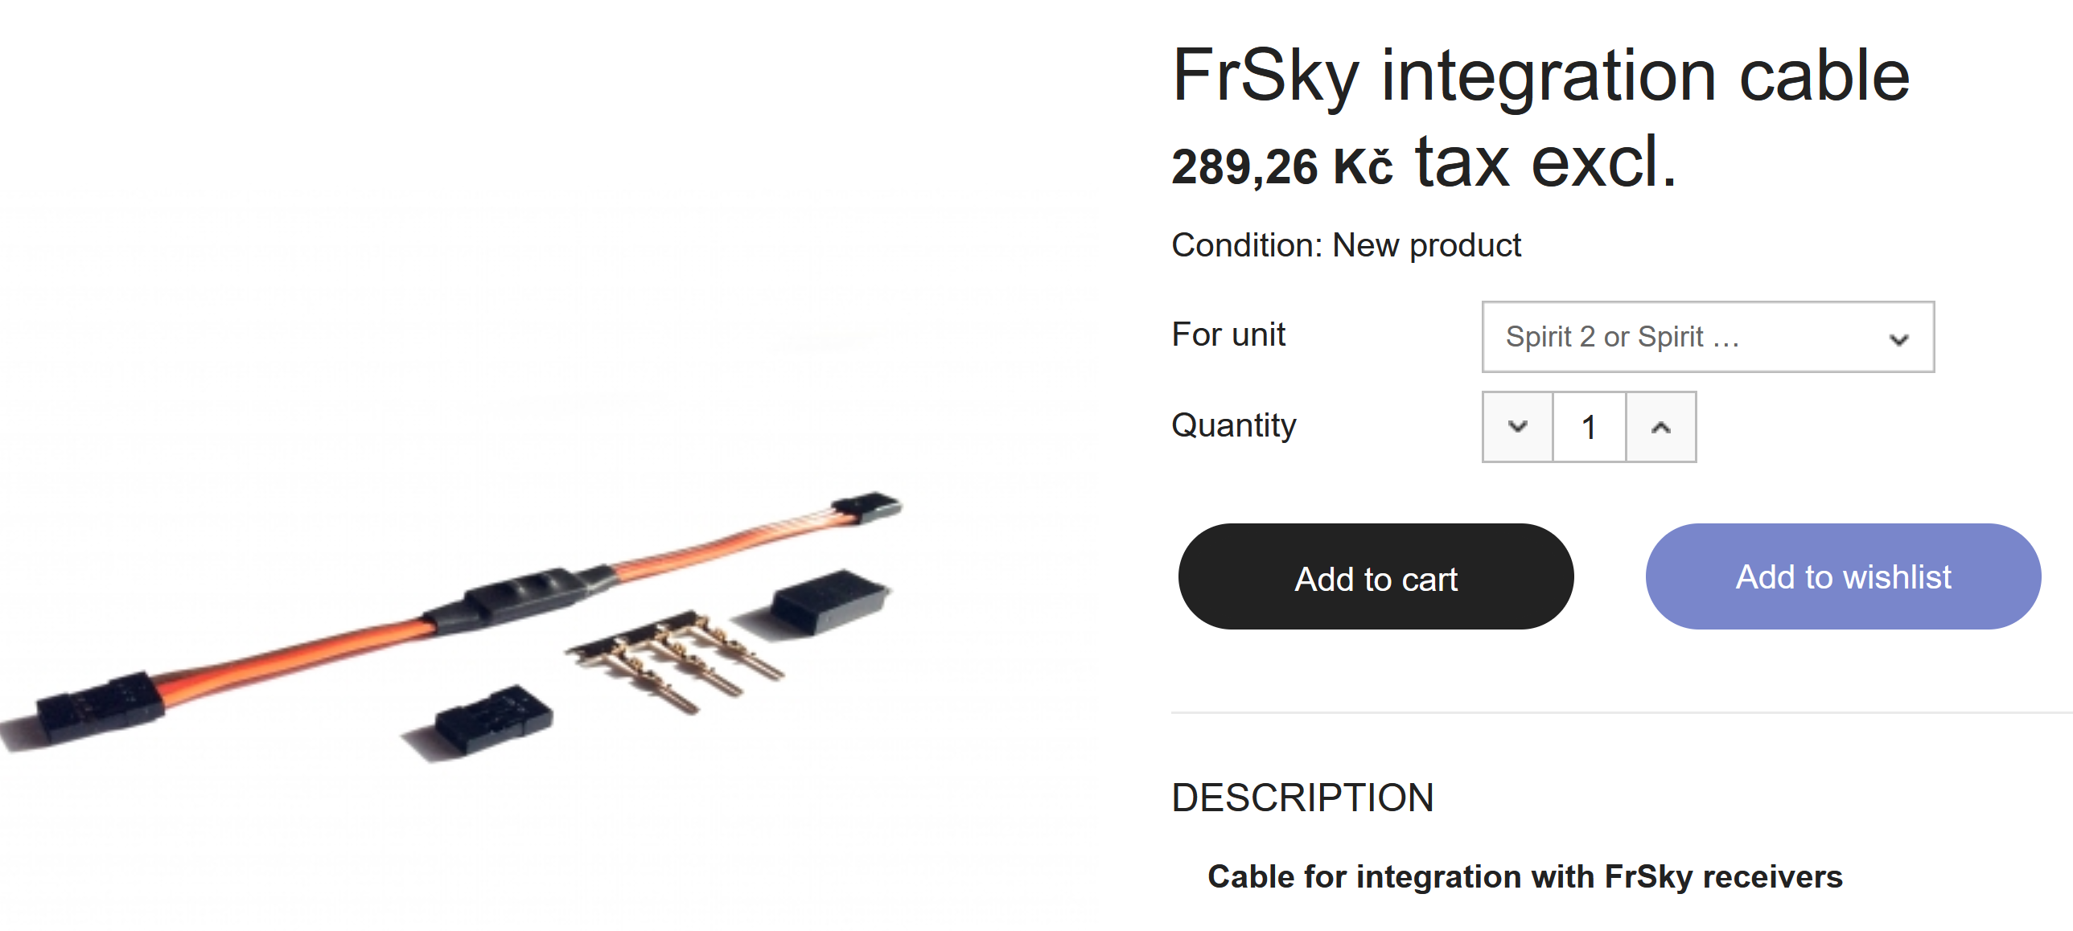Click the gold crimp pins in photo
This screenshot has width=2073, height=931.
684,659
